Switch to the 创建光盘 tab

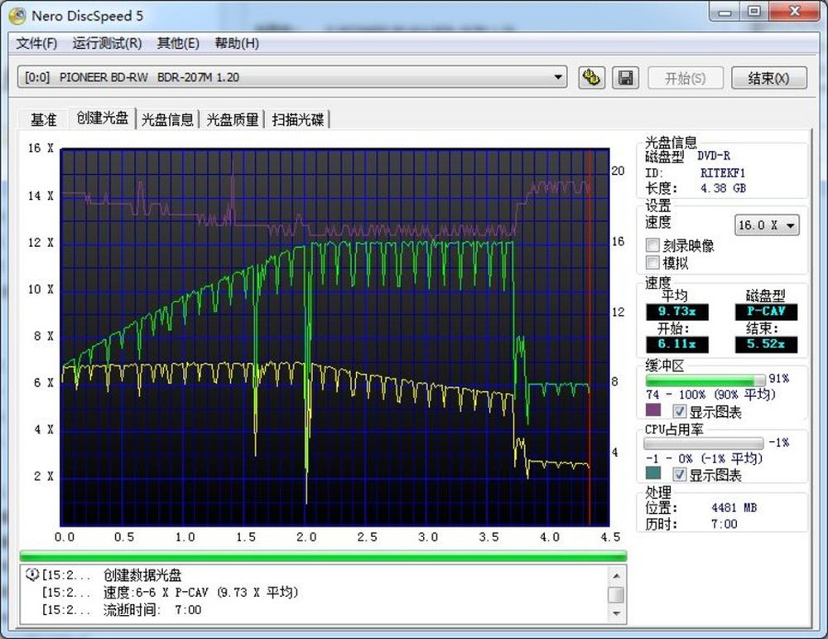pos(103,118)
